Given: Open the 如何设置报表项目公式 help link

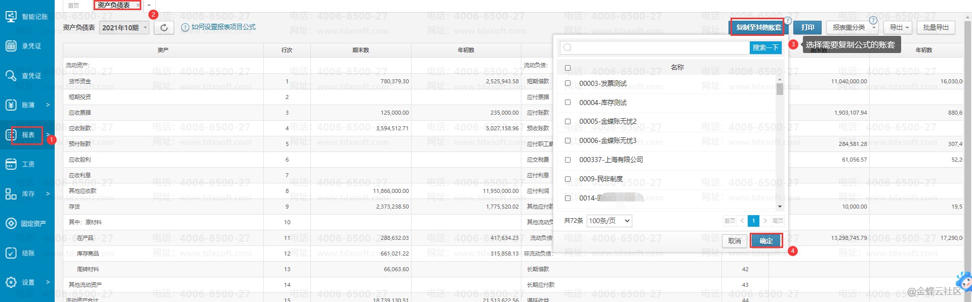Looking at the screenshot, I should point(223,27).
